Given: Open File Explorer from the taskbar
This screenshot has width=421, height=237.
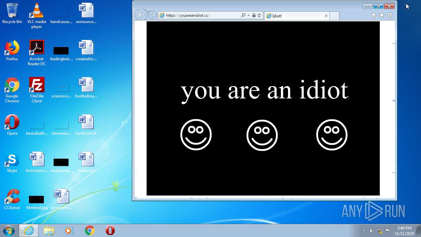Looking at the screenshot, I should [x=49, y=230].
